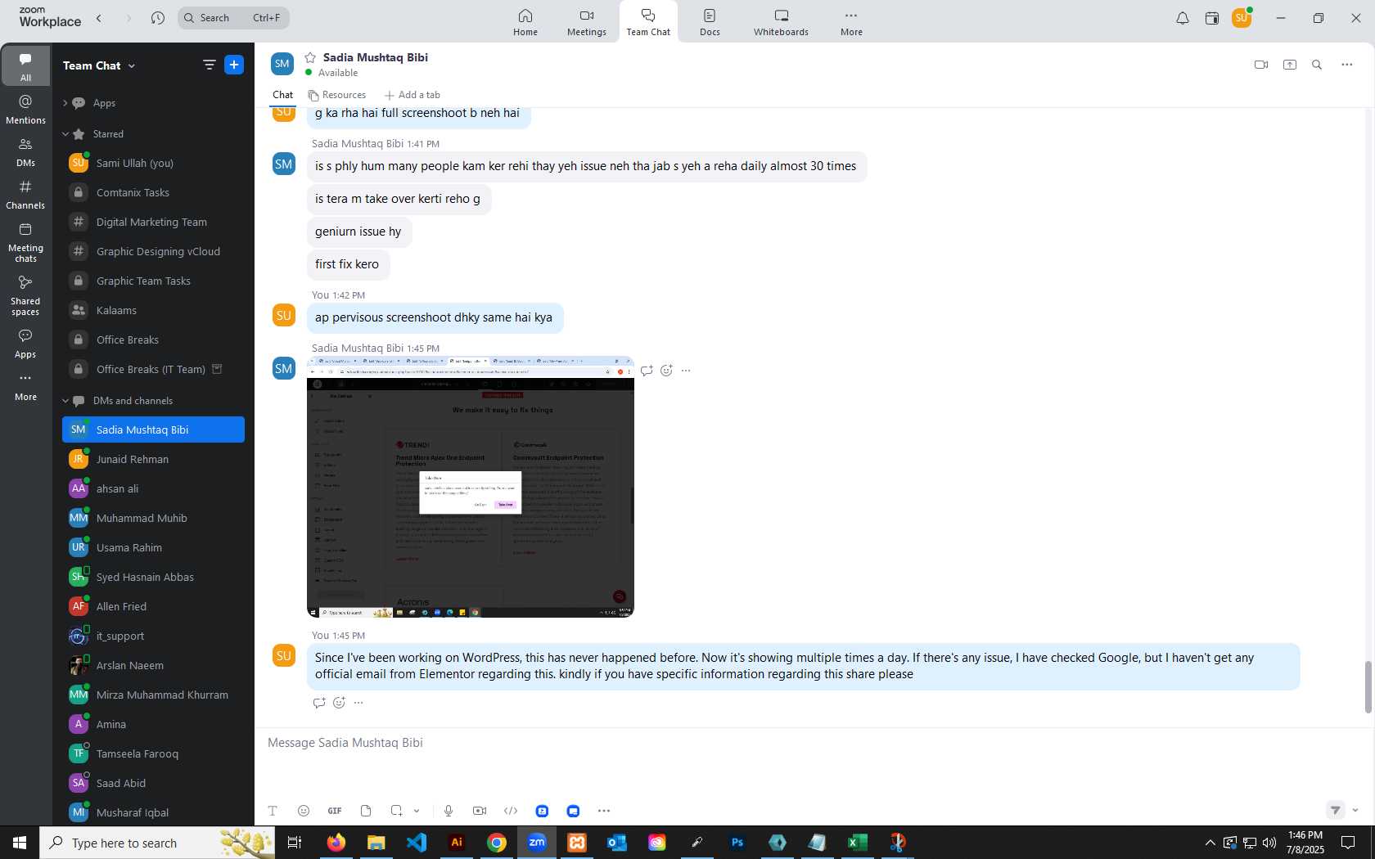Star the Sadia Mushtaq Bibi chat
Viewport: 1375px width, 859px height.
click(x=310, y=57)
